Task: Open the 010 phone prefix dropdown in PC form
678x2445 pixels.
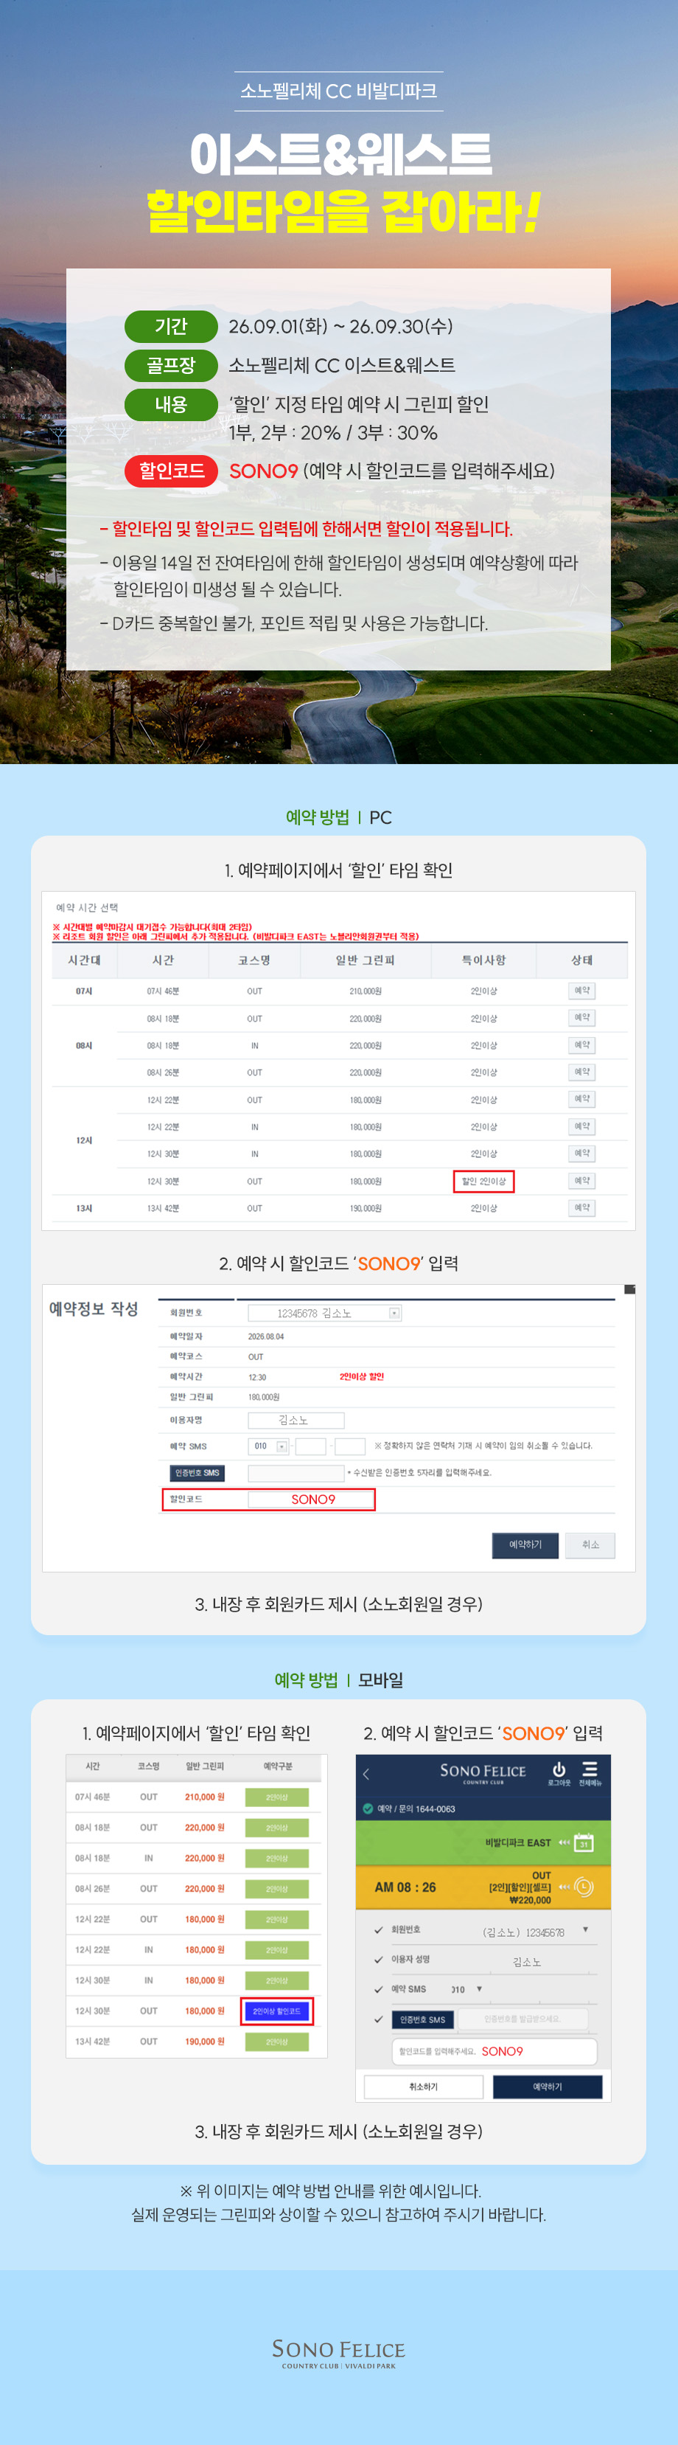Action: 282,1446
